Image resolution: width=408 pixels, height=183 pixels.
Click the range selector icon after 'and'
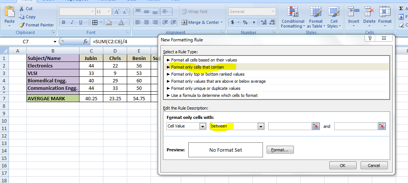[382, 126]
